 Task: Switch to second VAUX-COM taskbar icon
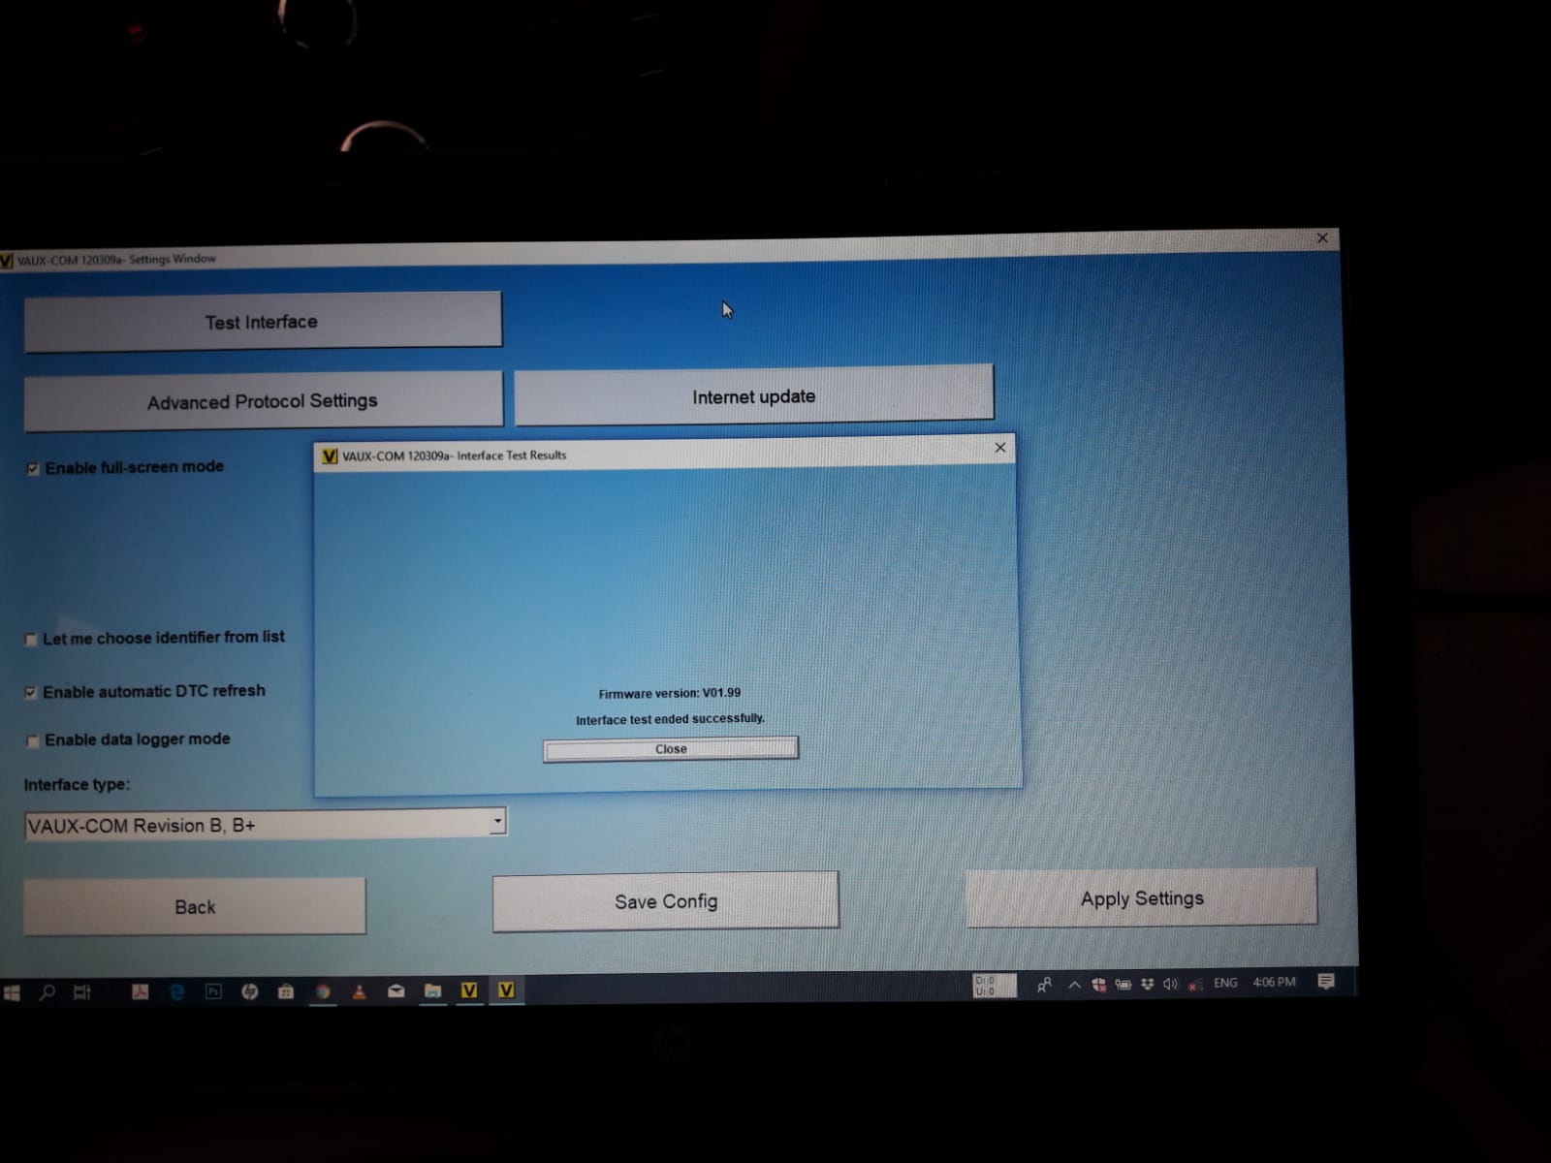pyautogui.click(x=506, y=990)
